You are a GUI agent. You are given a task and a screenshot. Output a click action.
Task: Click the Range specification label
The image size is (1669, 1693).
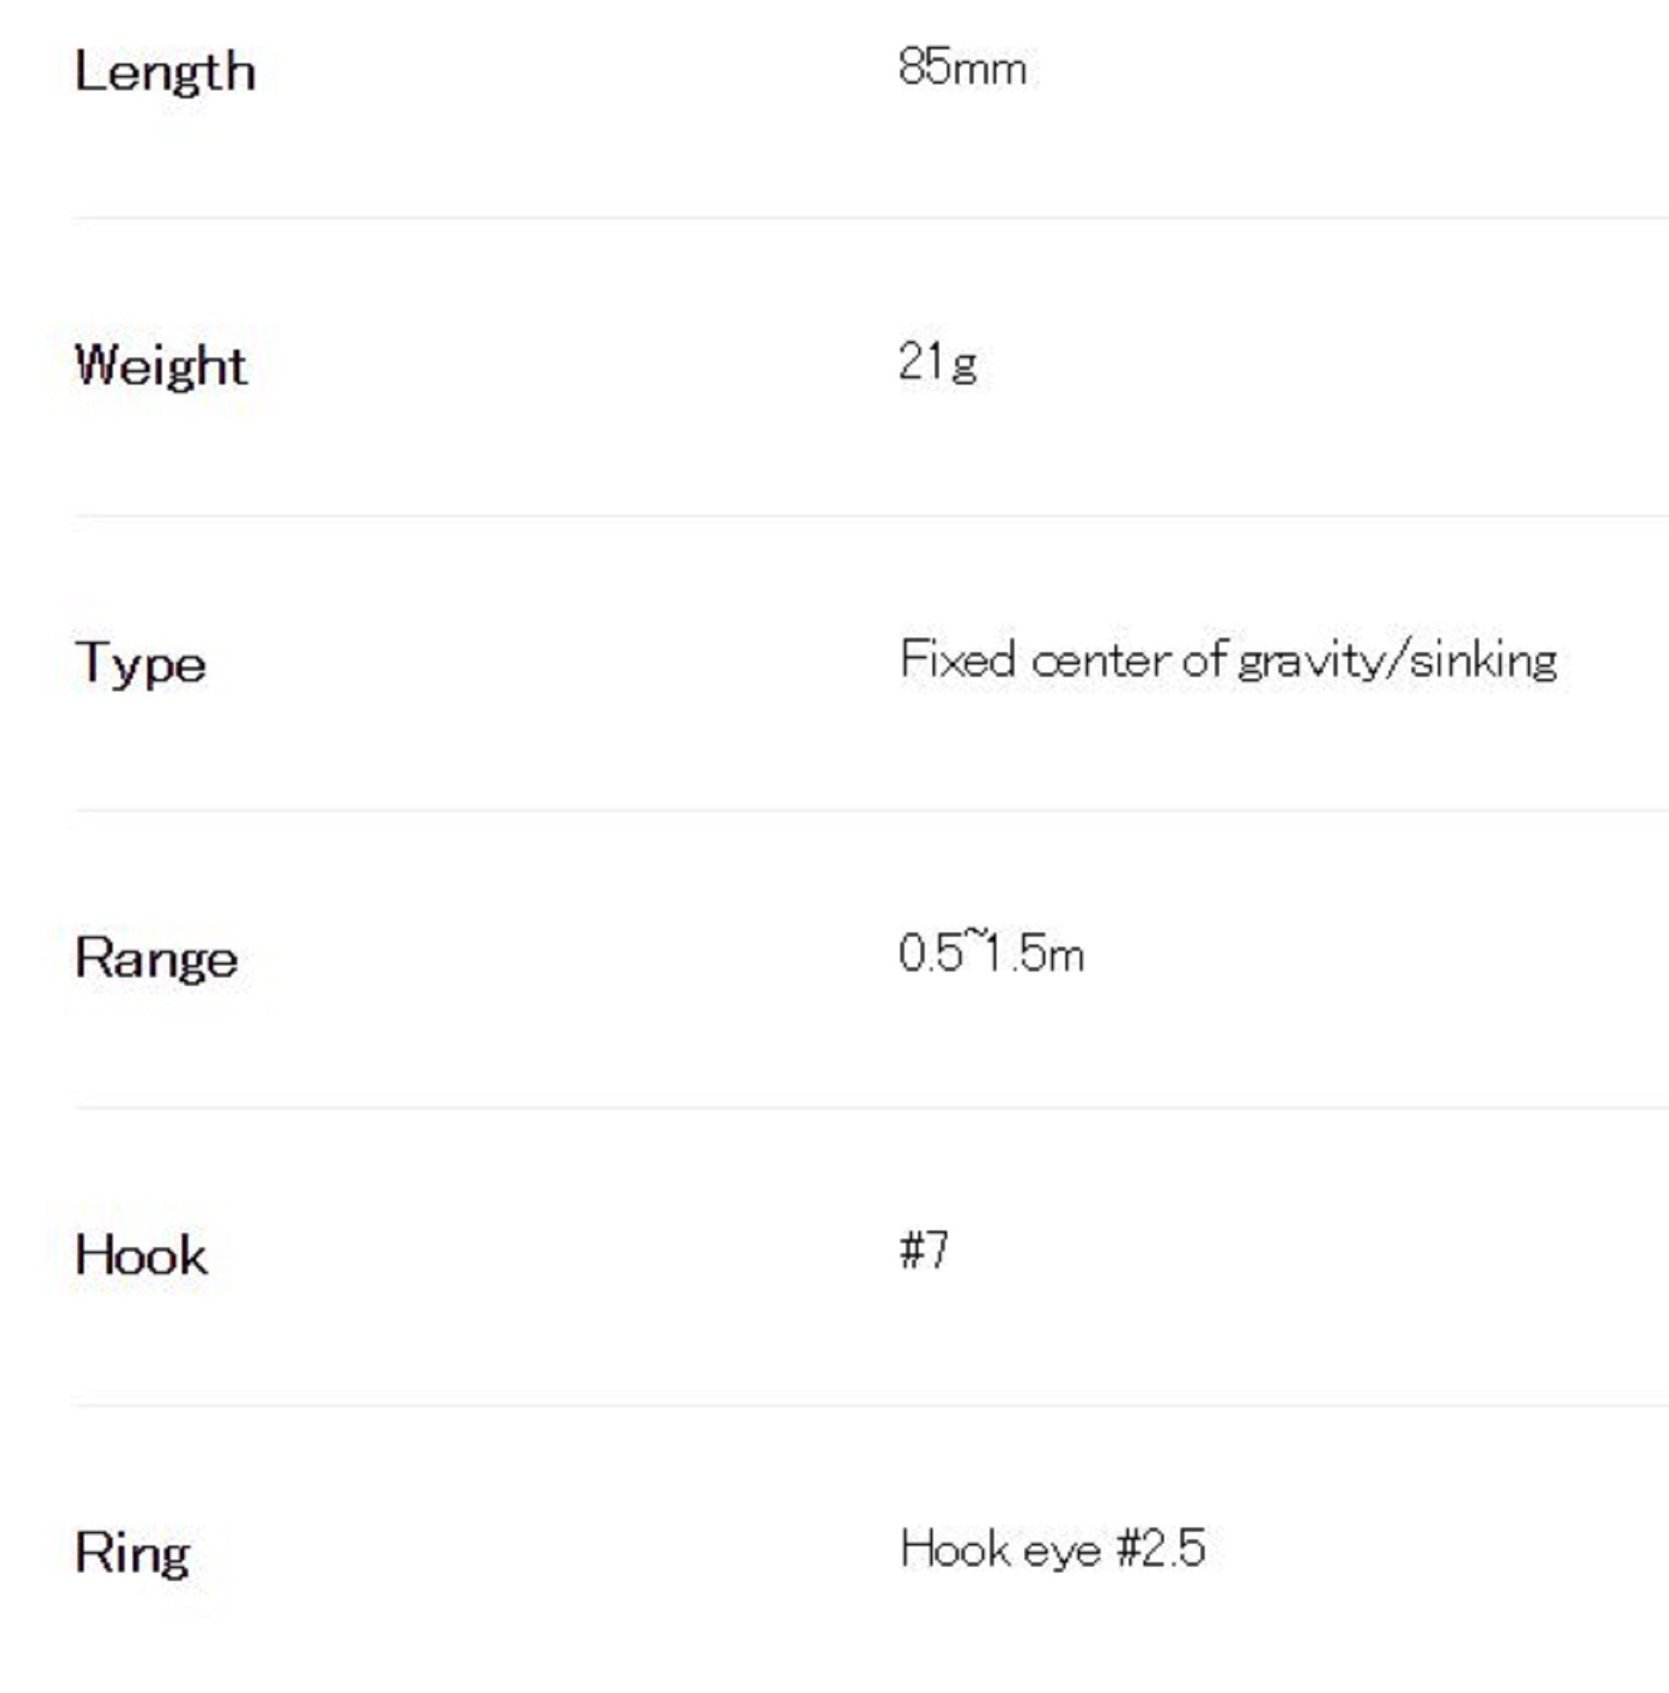coord(156,957)
